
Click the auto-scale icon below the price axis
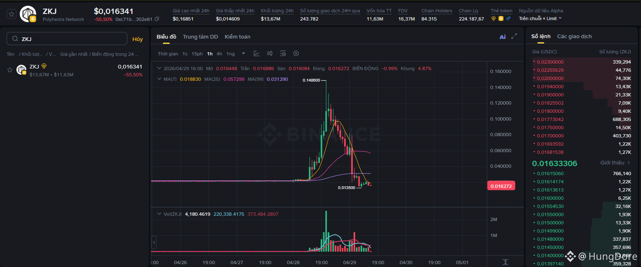point(505,262)
